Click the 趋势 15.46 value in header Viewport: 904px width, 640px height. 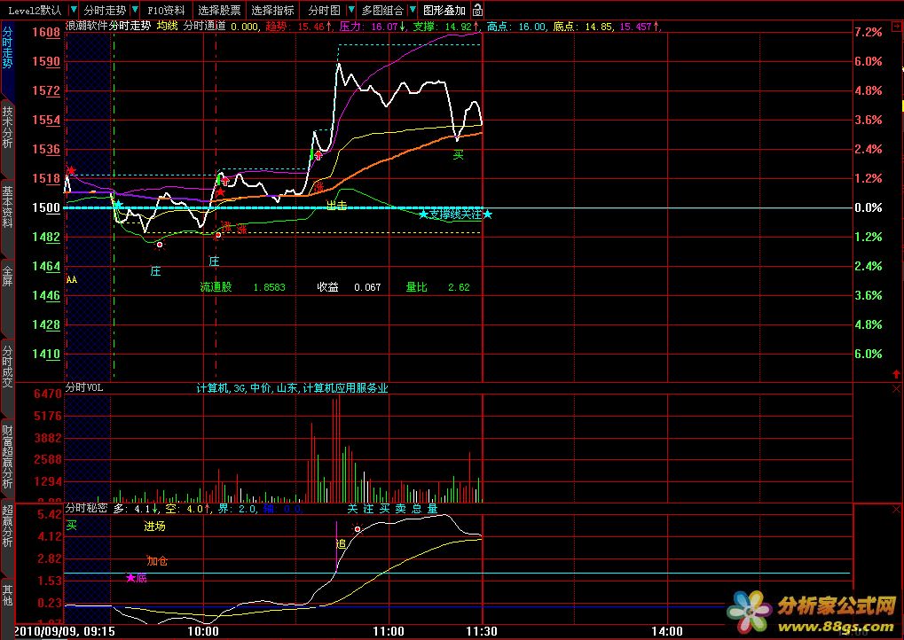tap(299, 26)
